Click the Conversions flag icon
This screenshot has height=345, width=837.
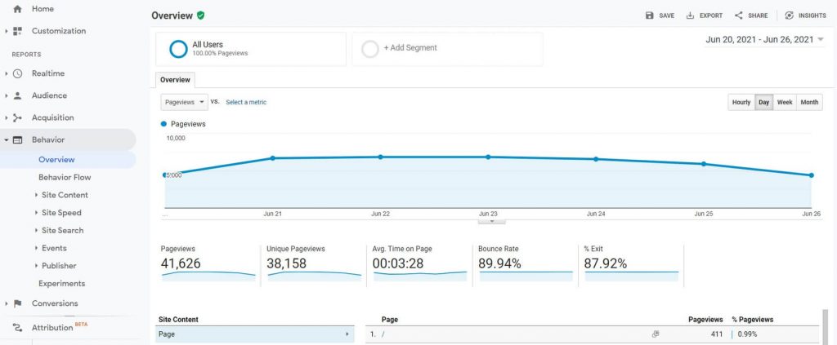pos(17,303)
